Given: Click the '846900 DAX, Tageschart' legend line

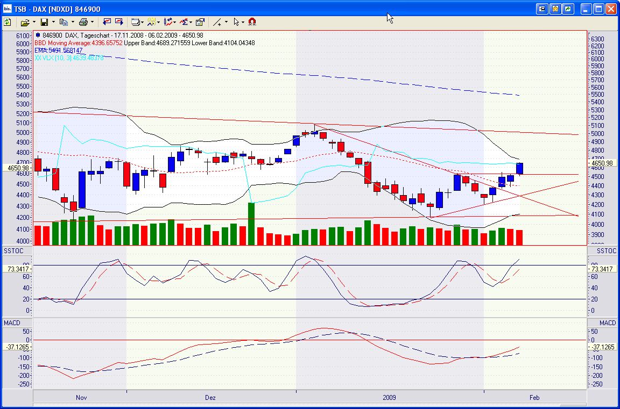Looking at the screenshot, I should (x=119, y=35).
